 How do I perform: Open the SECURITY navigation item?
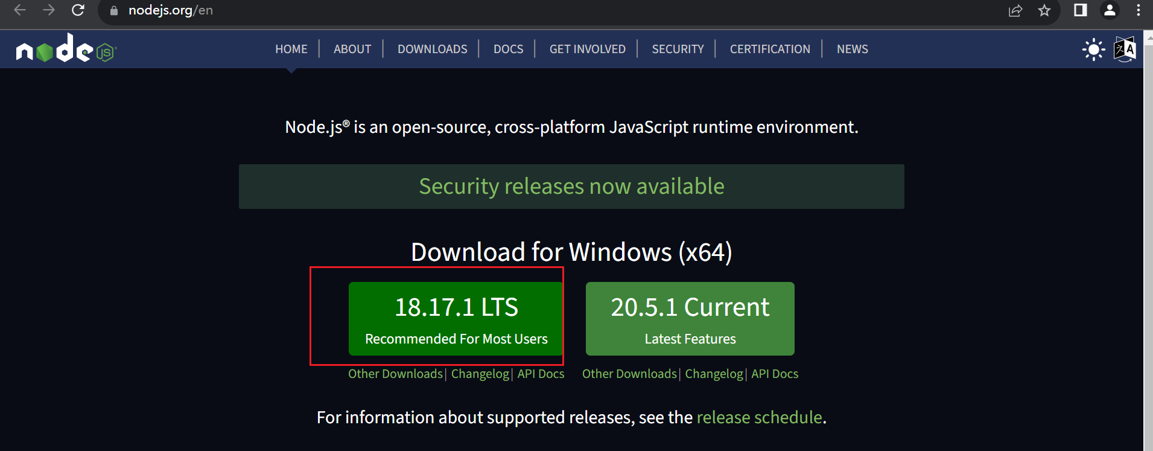(678, 49)
